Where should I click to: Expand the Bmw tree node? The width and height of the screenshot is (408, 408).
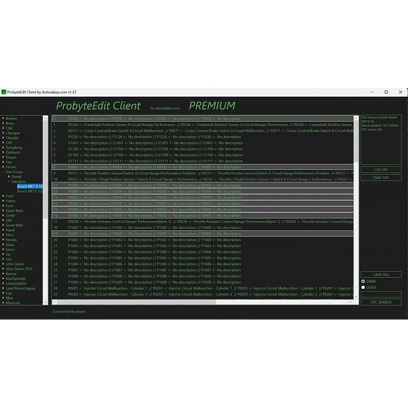[x=3, y=123]
